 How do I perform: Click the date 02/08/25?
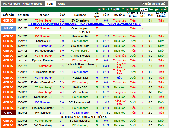[22, 125]
